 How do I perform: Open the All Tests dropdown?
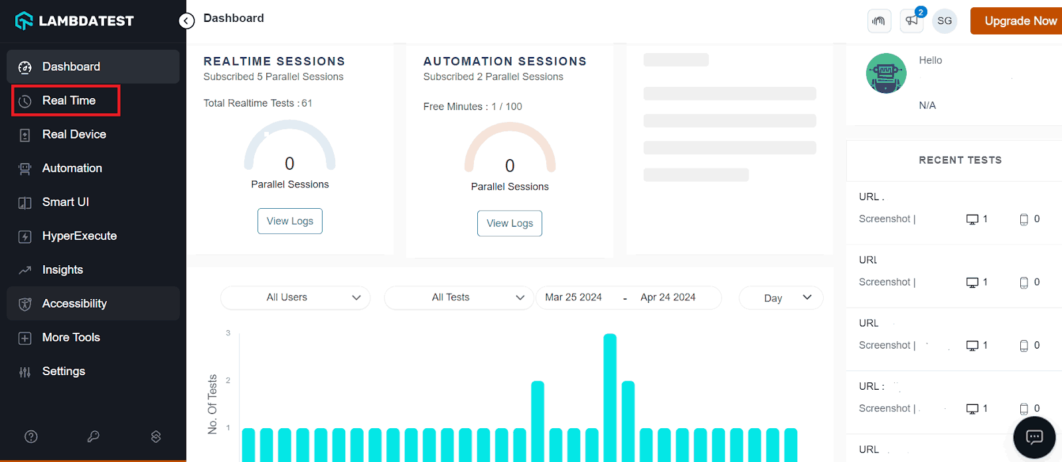pyautogui.click(x=459, y=298)
